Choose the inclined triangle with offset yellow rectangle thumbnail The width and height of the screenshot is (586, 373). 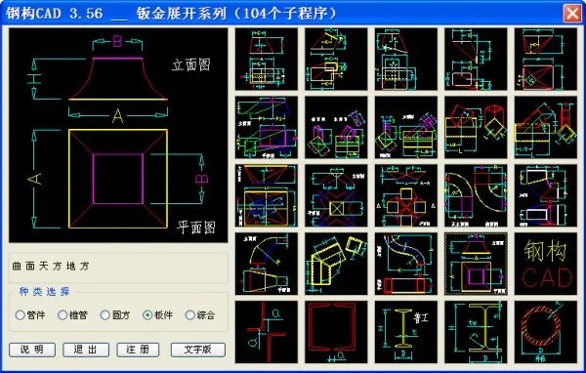[336, 59]
